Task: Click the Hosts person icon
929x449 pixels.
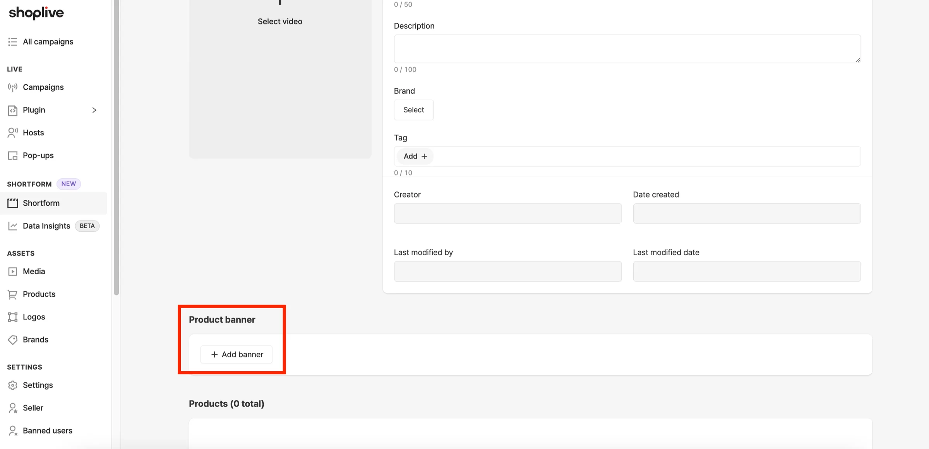Action: [x=12, y=133]
